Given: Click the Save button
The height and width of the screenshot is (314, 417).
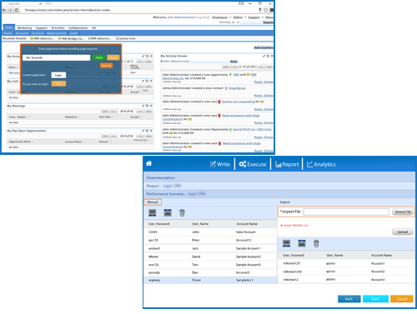Looking at the screenshot, I should 375,299.
